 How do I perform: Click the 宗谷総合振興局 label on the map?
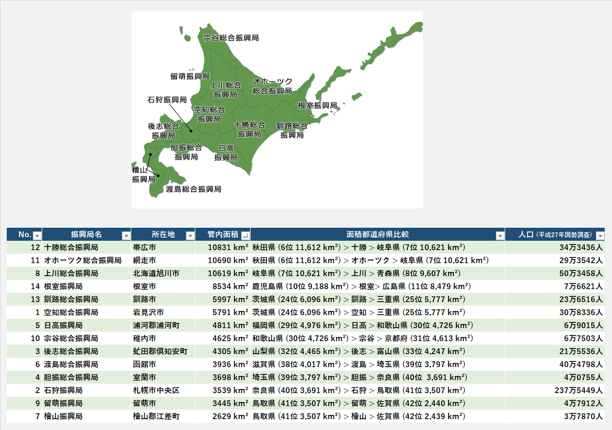point(231,38)
